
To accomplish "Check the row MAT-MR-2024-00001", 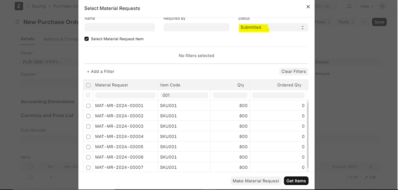I will coord(88,106).
